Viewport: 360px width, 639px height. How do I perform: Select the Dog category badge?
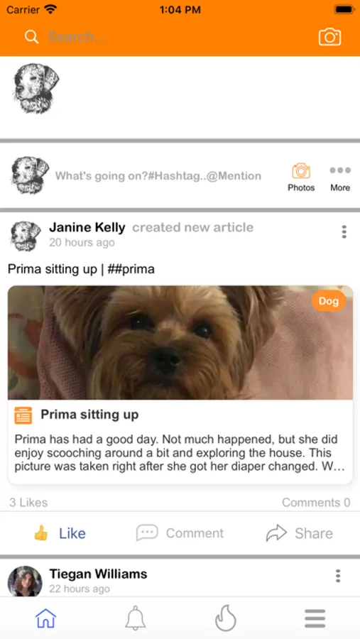(x=329, y=301)
